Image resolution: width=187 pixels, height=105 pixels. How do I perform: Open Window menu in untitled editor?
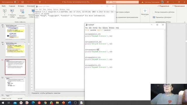[112, 28]
